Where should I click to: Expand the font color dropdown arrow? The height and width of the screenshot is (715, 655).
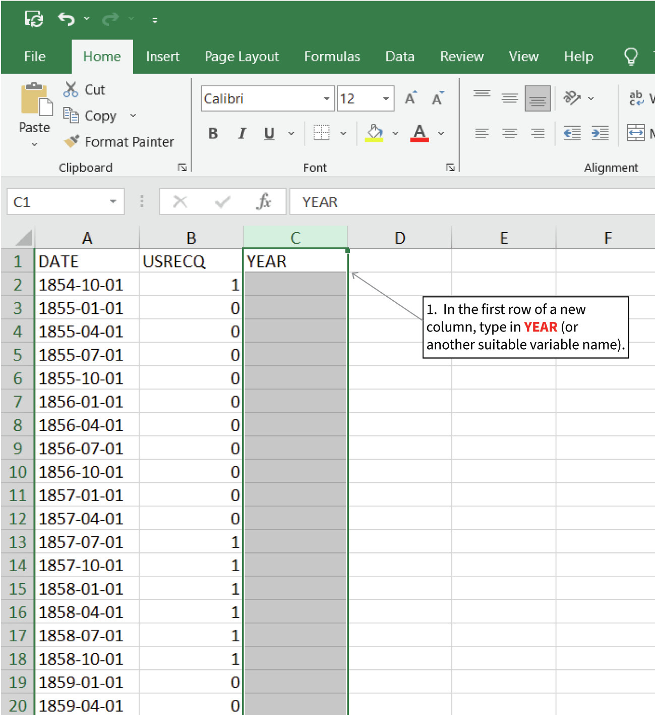pos(442,133)
